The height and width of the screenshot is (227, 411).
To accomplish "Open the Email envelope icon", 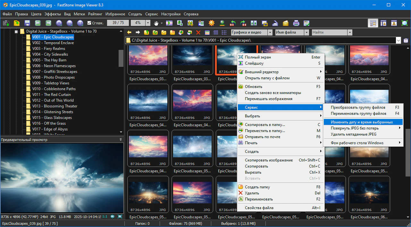I will click(x=286, y=23).
